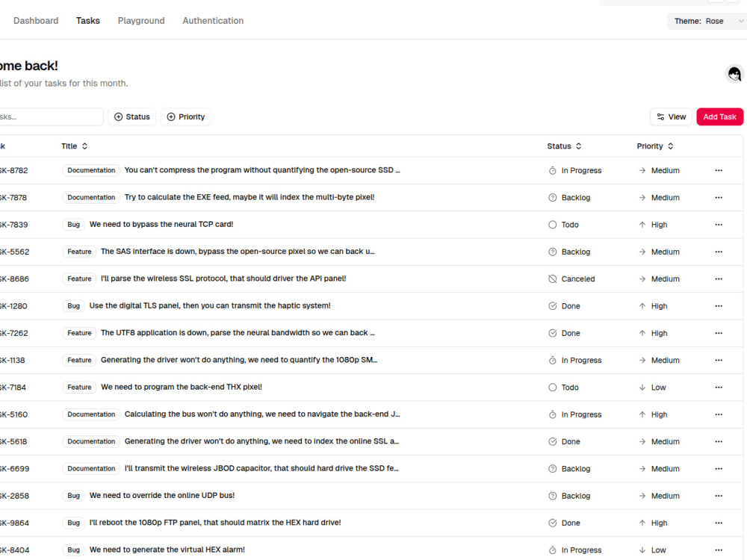Click title 'We need to bypass the neural TCP card!'

point(161,224)
